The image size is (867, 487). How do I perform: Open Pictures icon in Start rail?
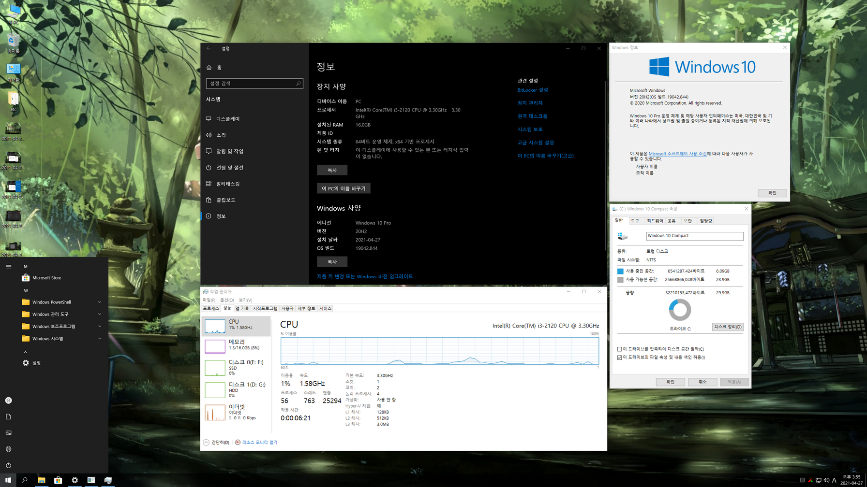(x=8, y=433)
